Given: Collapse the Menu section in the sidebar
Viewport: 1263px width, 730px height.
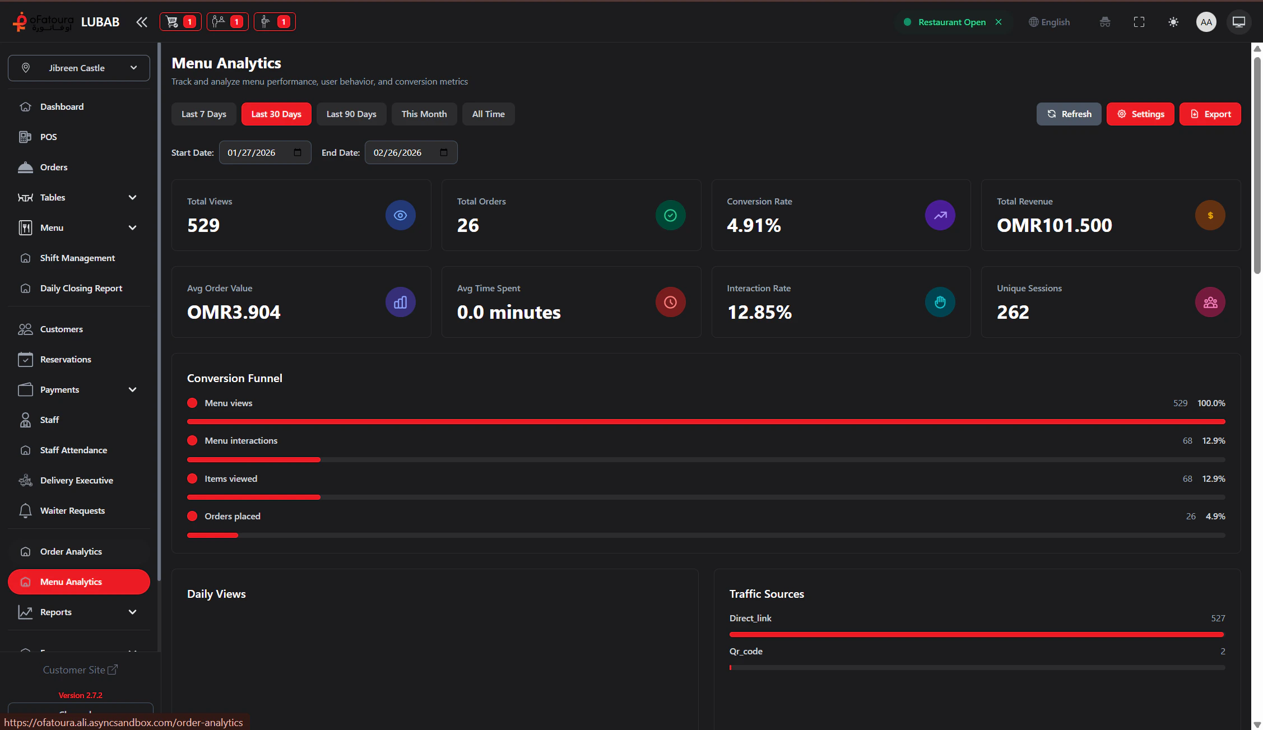Looking at the screenshot, I should 133,227.
